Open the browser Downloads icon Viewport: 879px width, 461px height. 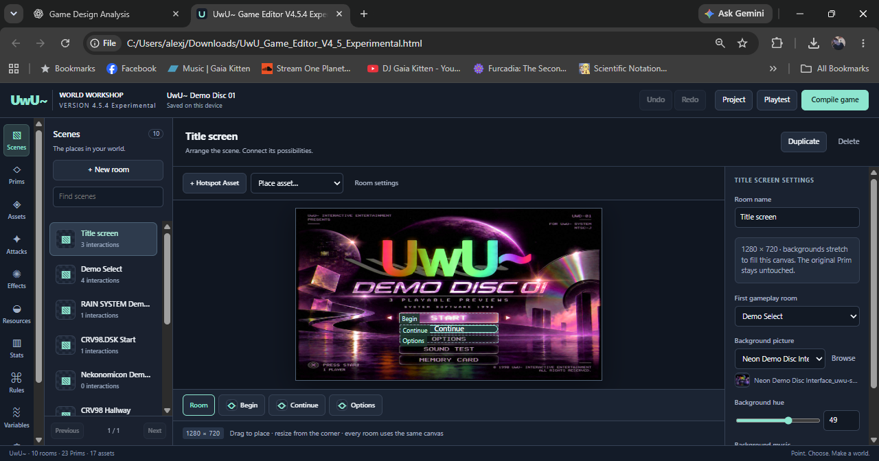click(814, 43)
